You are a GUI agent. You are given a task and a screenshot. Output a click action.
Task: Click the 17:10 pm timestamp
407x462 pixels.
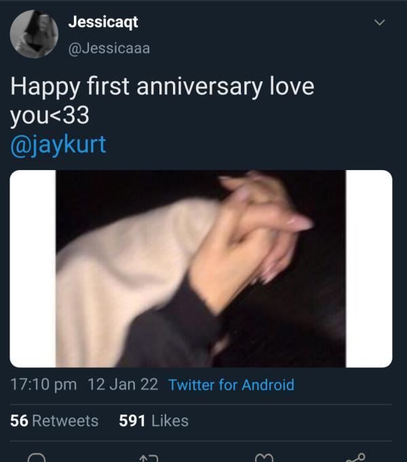click(x=43, y=385)
